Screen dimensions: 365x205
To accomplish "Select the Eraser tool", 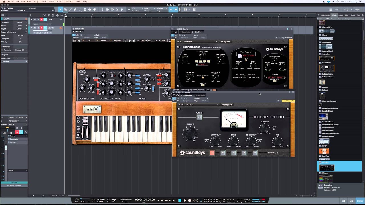I will [x=75, y=9].
